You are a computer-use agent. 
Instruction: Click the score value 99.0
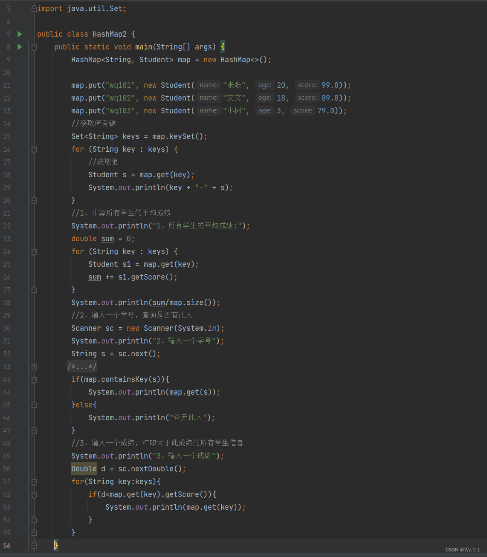coord(330,85)
